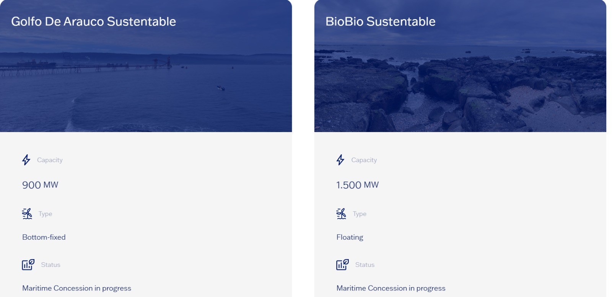612x297 pixels.
Task: Click the chart Status icon in Golfo De Arauco card
Action: [x=28, y=265]
